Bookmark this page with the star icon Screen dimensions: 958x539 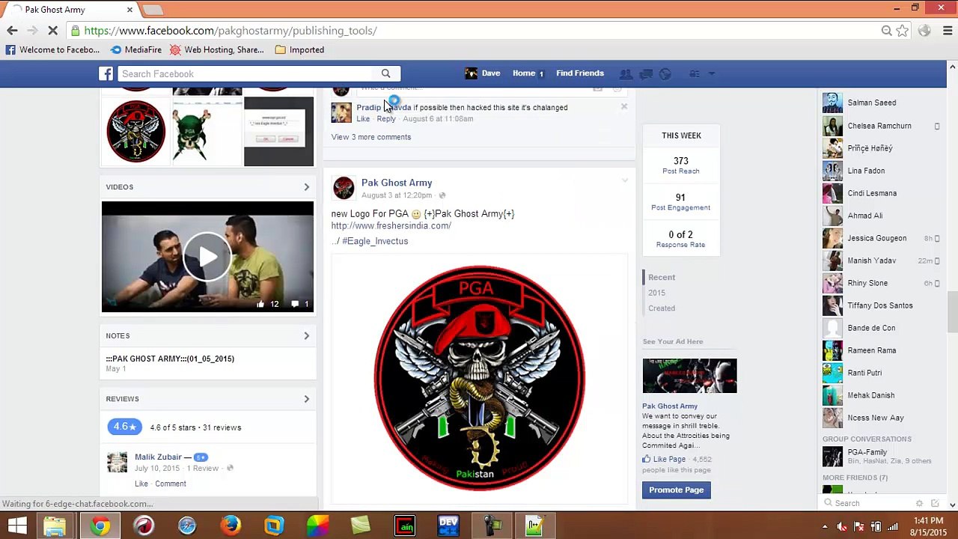(x=903, y=31)
